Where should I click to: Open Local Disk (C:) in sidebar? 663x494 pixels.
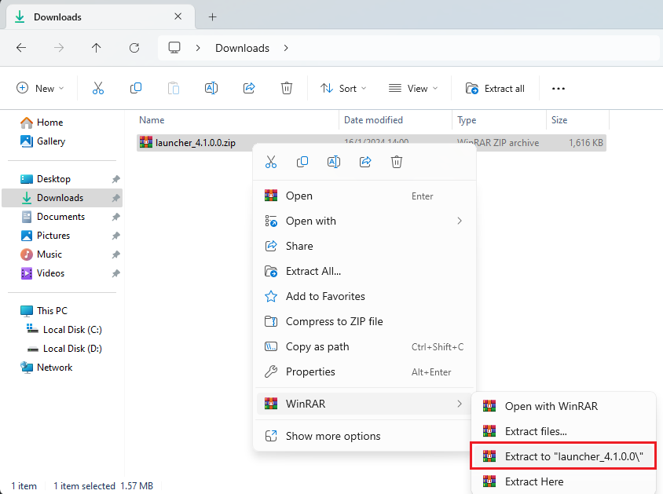click(72, 330)
